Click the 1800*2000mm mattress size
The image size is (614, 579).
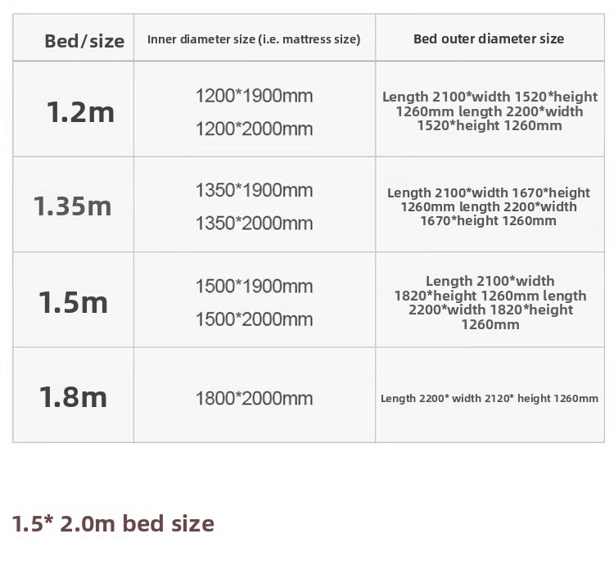pyautogui.click(x=254, y=399)
